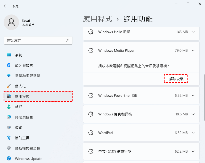The height and width of the screenshot is (163, 205).
Task: Click the Windows 傳真和掃描 feature name
Action: coord(115,114)
